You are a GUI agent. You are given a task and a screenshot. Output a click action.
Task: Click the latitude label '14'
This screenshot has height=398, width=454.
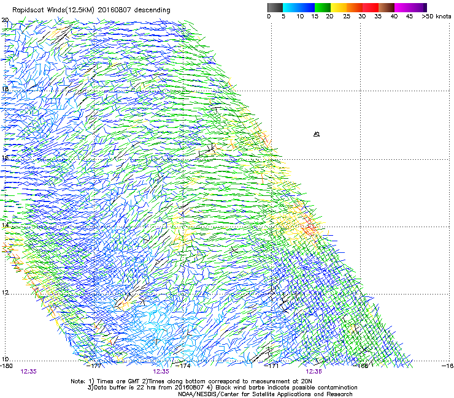tap(5, 225)
